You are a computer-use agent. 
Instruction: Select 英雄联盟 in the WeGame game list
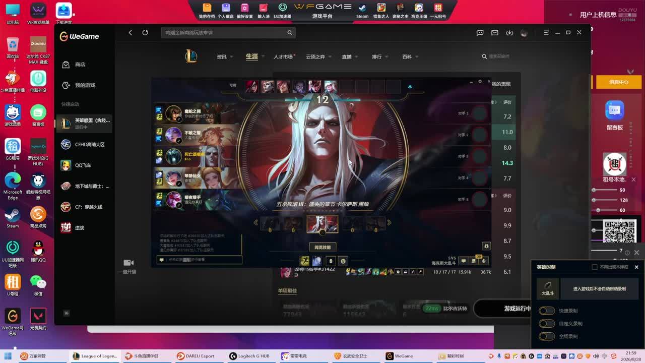(84, 123)
